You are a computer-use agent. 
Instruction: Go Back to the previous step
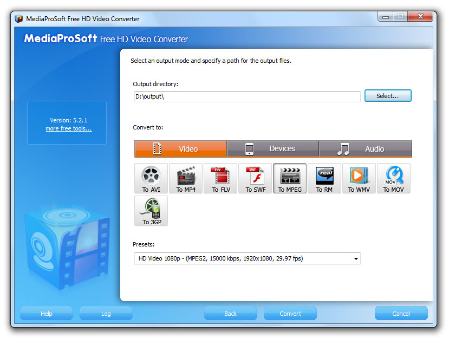tap(231, 314)
